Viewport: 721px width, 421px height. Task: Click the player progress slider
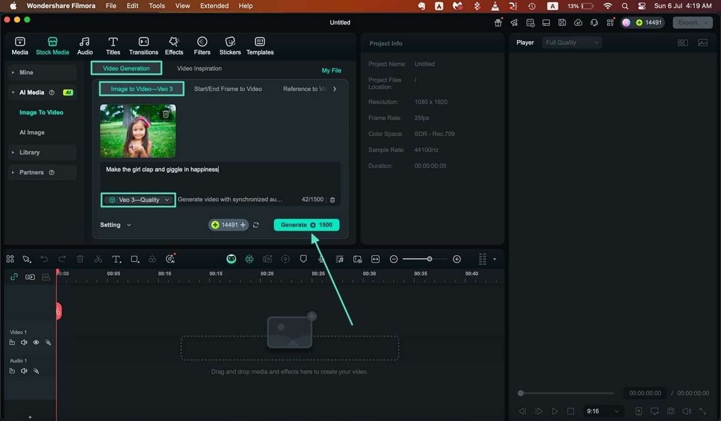click(566, 393)
